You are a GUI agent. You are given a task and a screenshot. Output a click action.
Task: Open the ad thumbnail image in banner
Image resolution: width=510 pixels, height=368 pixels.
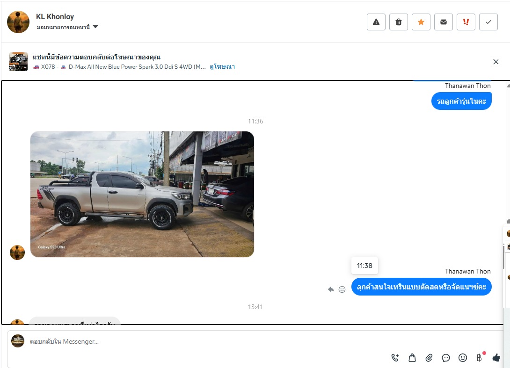click(18, 62)
